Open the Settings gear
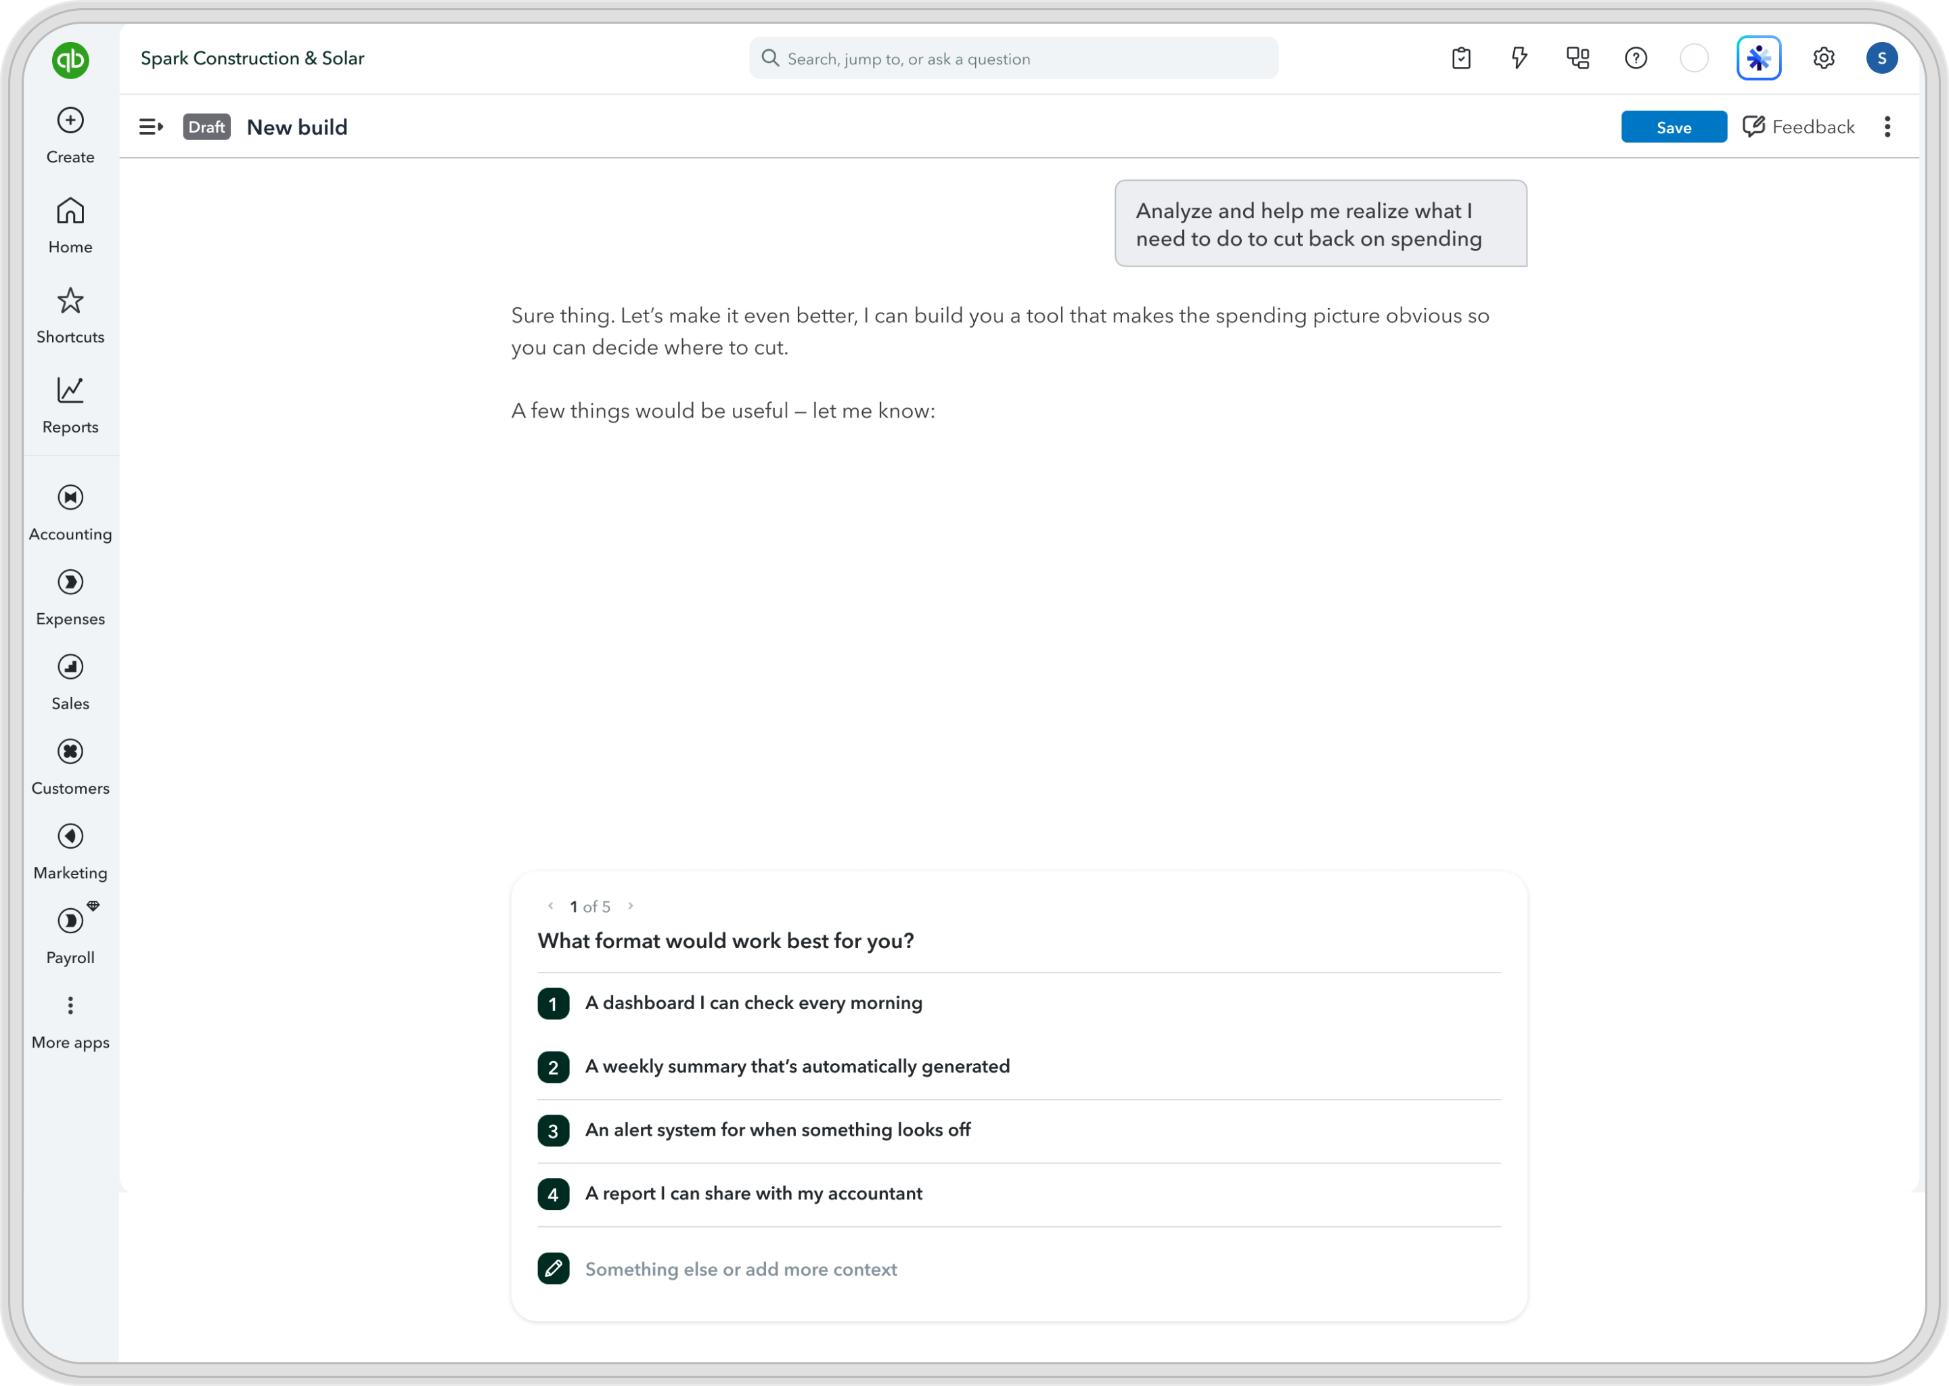This screenshot has height=1386, width=1949. tap(1824, 58)
